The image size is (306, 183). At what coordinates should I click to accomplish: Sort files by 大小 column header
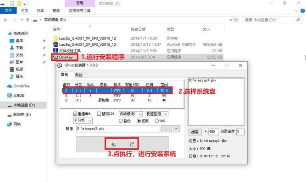click(206, 29)
